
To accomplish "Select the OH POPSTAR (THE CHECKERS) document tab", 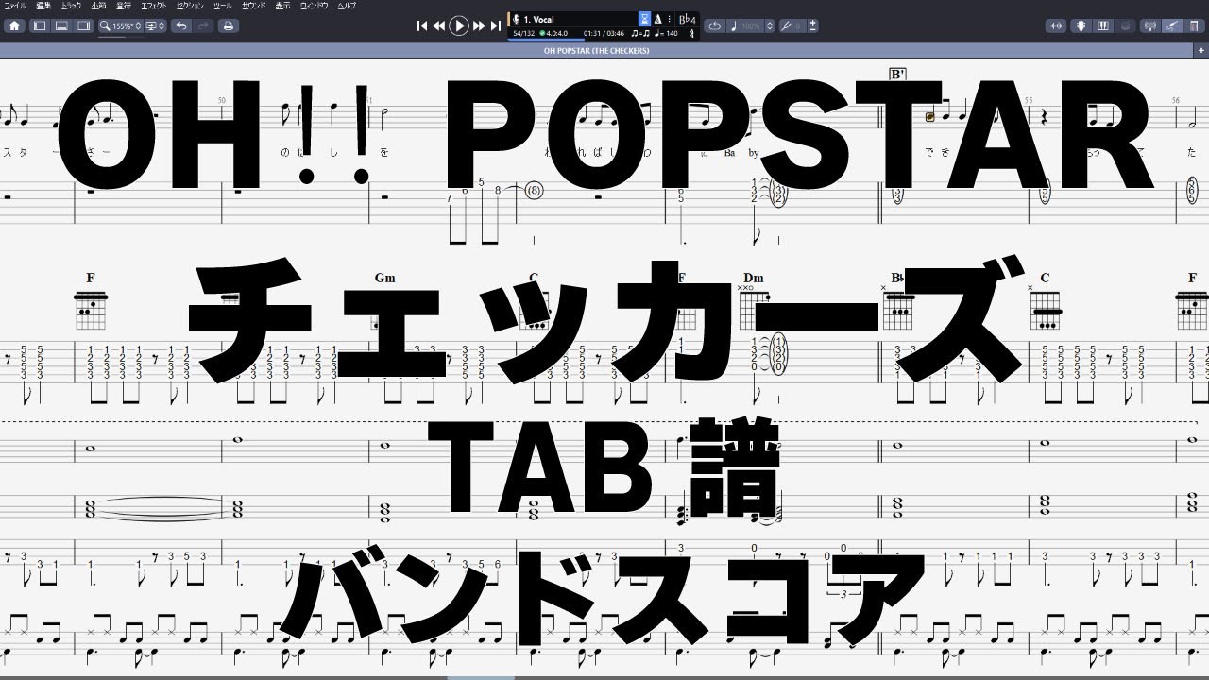I will point(597,50).
